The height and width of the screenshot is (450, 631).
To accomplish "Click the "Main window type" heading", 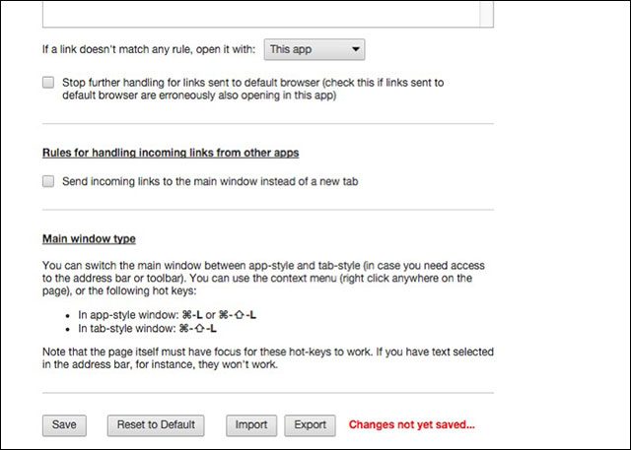I will (89, 238).
